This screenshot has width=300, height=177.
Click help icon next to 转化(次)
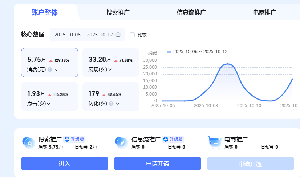[x=111, y=104]
